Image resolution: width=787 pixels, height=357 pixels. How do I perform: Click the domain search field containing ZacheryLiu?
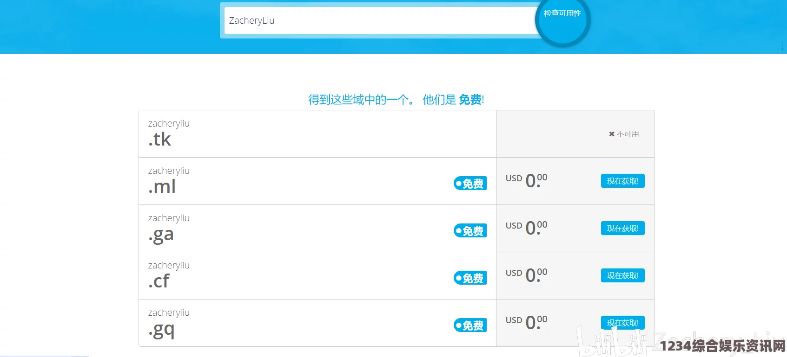click(x=380, y=20)
